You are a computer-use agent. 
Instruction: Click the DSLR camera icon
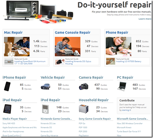pos(84,86)
